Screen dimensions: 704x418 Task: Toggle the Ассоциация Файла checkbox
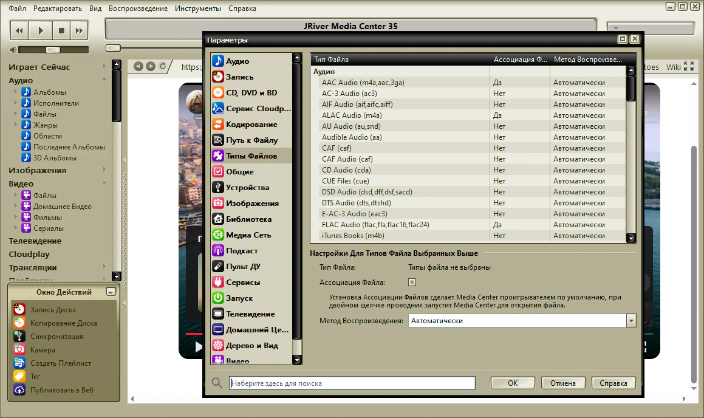click(x=412, y=282)
